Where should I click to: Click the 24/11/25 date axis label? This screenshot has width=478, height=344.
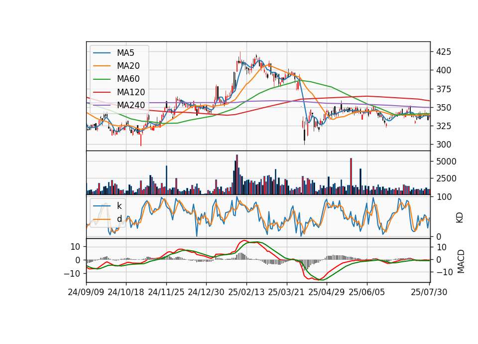(166, 292)
